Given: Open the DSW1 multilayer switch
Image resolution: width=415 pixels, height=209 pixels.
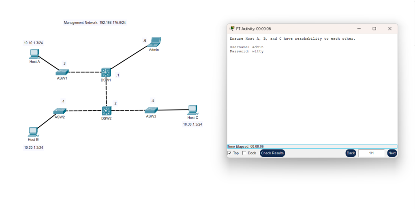Looking at the screenshot, I should coord(106,73).
